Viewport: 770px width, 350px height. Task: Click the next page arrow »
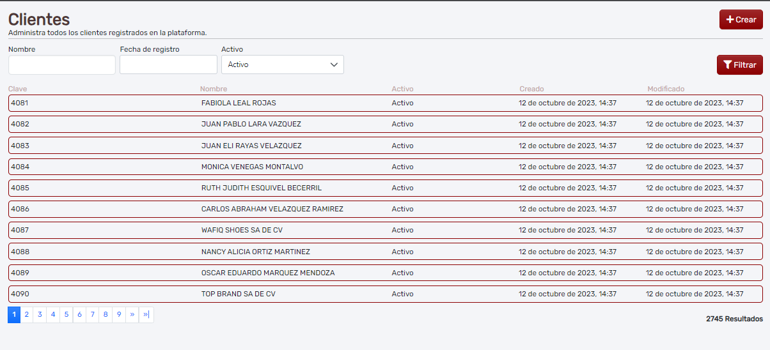coord(132,314)
